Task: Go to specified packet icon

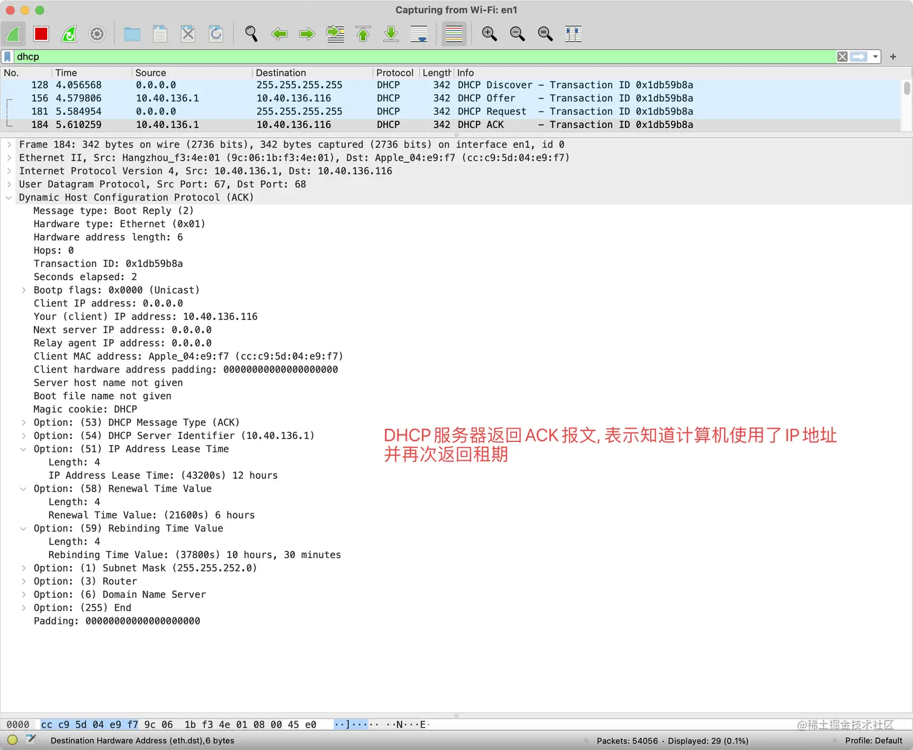Action: point(336,34)
